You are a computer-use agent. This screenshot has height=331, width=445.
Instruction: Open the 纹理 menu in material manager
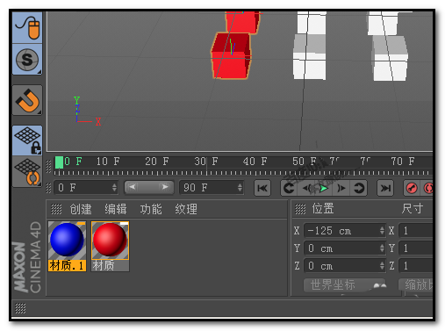coord(186,209)
